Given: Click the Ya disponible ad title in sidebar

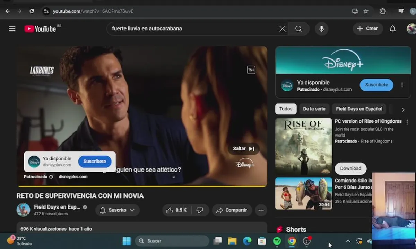Looking at the screenshot, I should coord(313,83).
